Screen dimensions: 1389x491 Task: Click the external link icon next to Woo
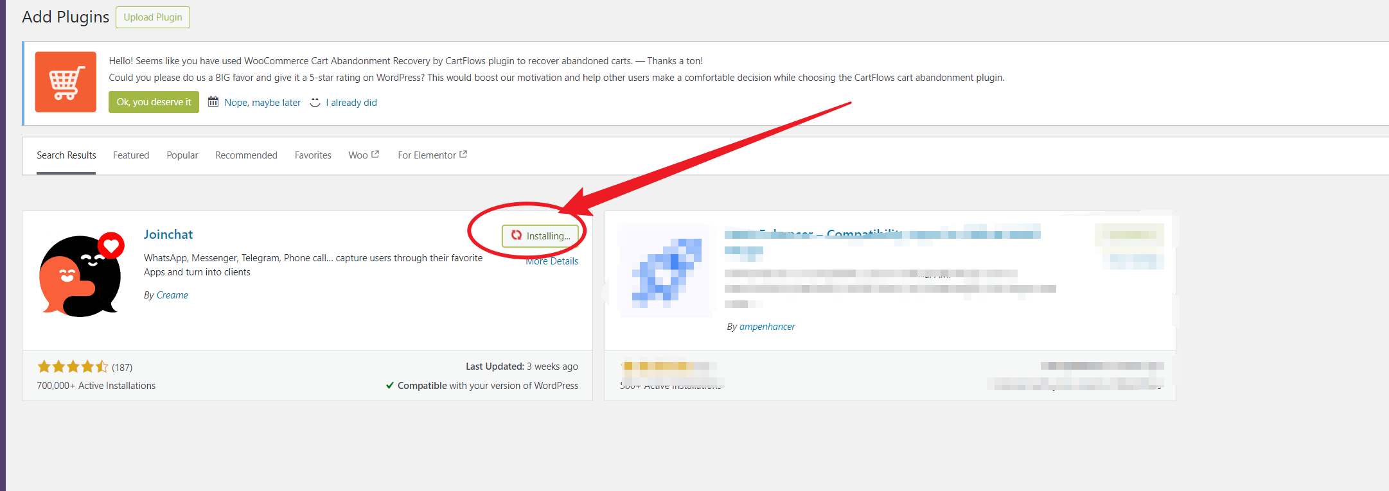tap(375, 155)
